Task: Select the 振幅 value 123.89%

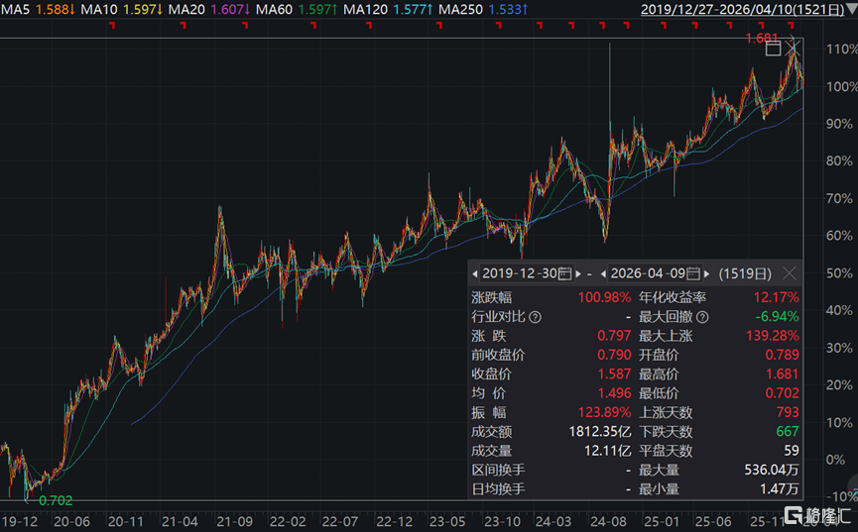Action: point(605,412)
